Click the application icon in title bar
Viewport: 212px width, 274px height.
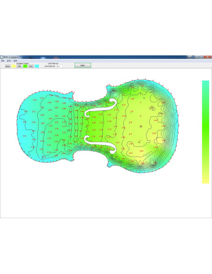1,57
